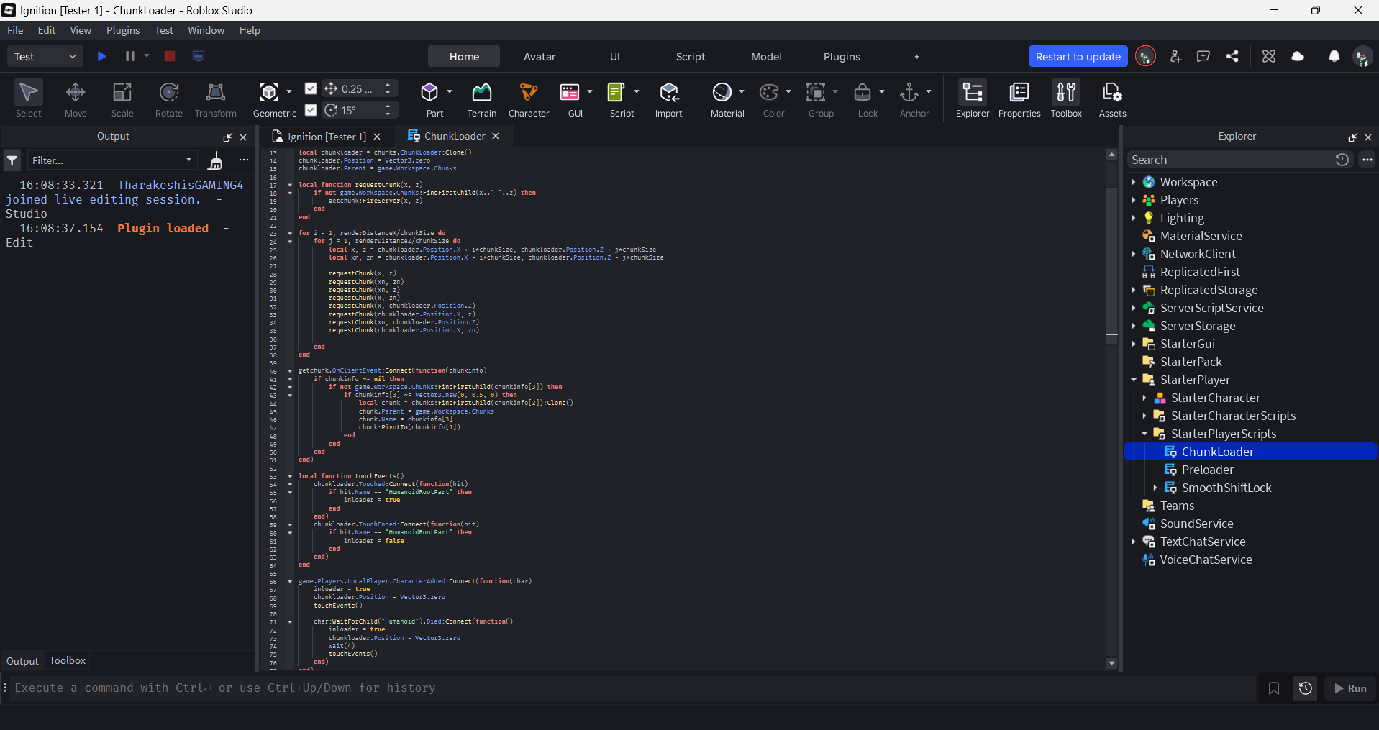Open the share icon in top bar
This screenshot has width=1379, height=730.
click(1232, 56)
